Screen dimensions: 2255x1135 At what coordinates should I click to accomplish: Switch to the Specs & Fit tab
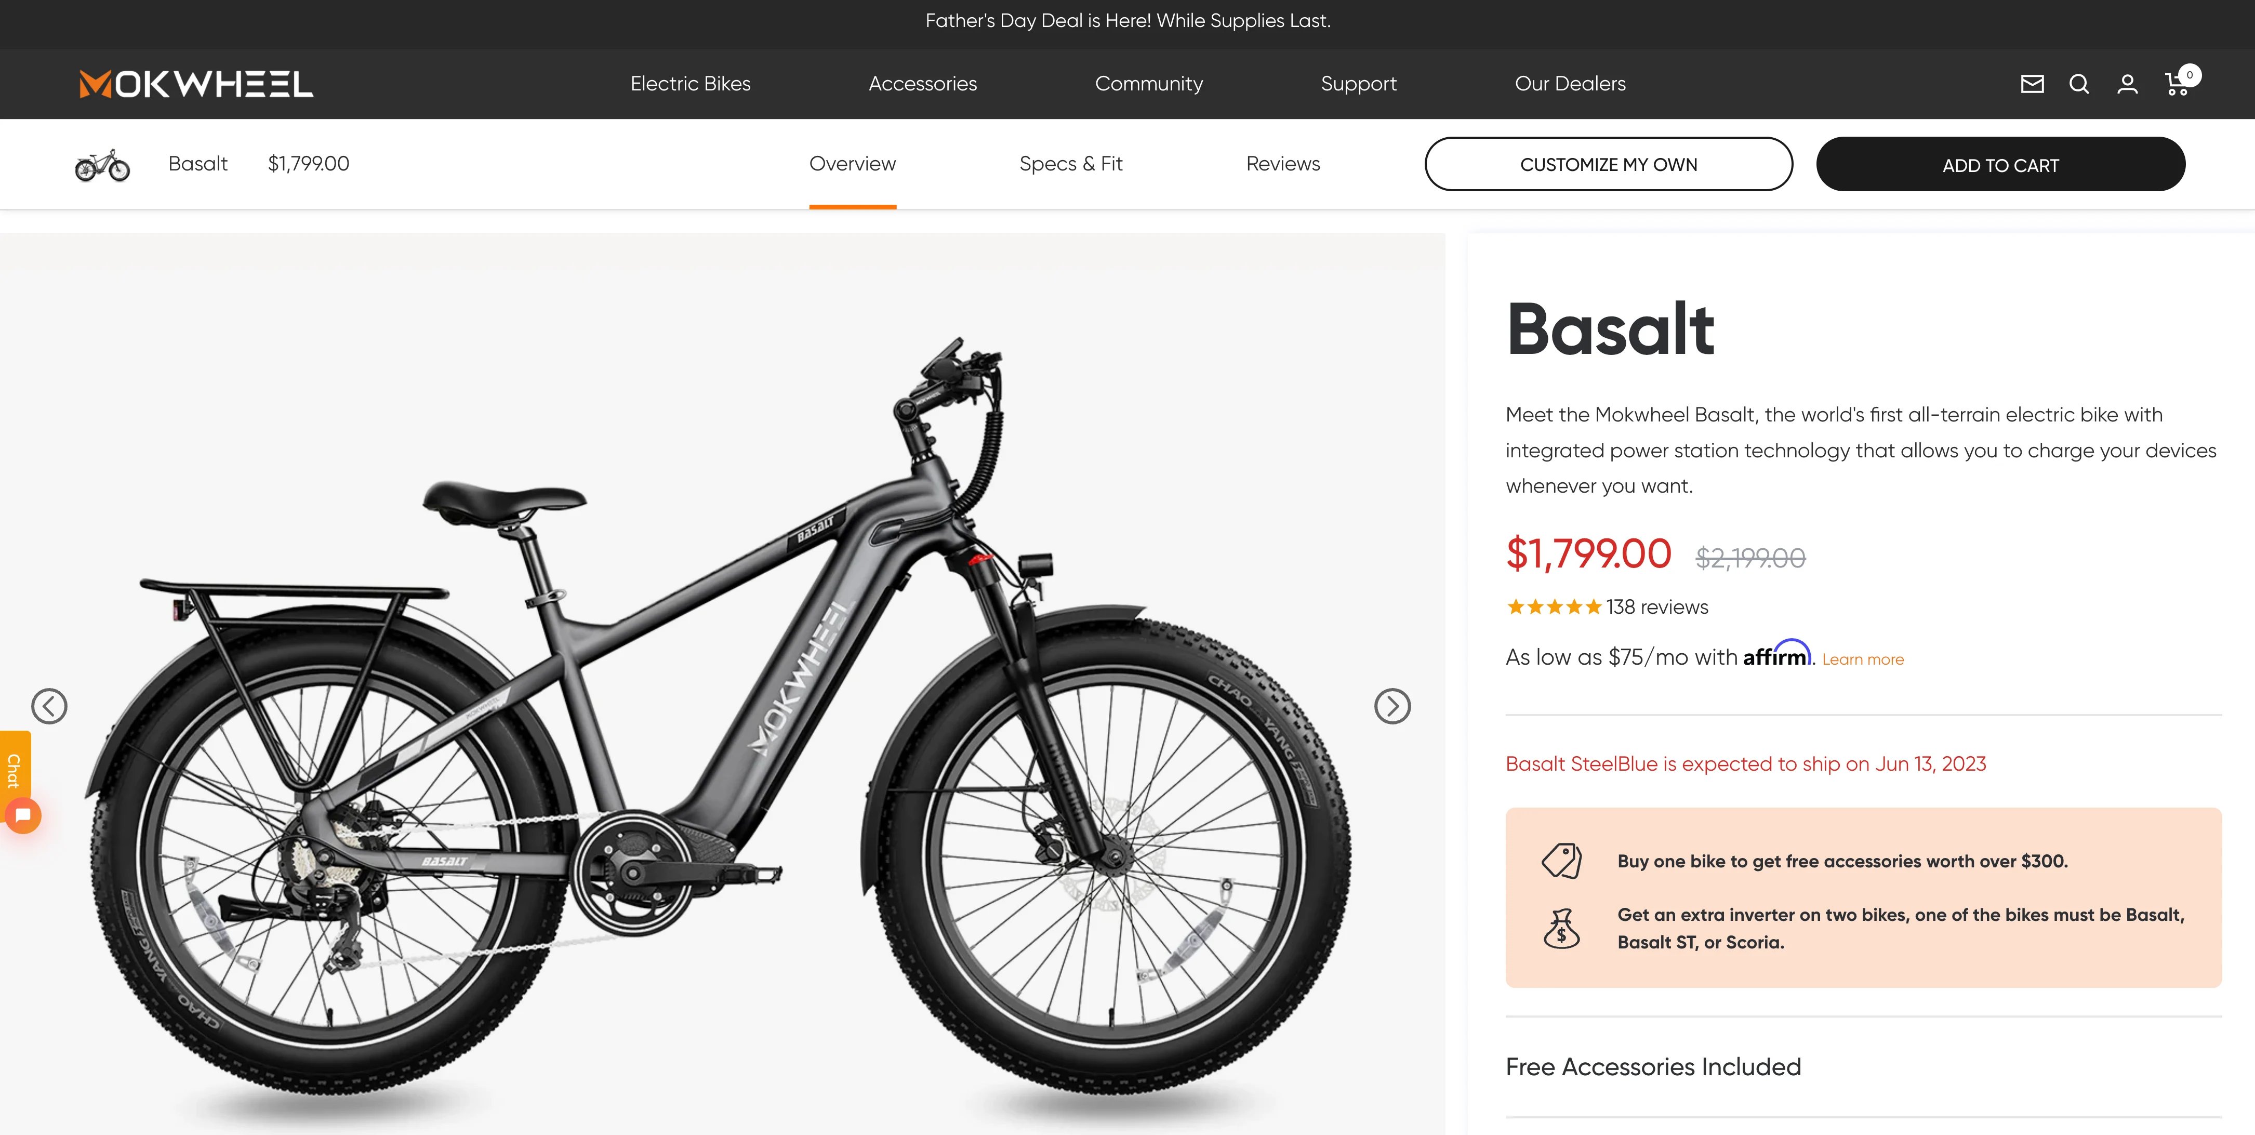point(1070,164)
